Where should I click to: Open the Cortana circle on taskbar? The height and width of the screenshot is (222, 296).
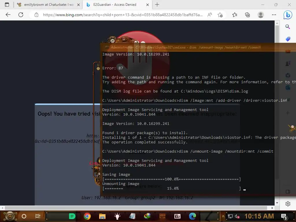click(24, 216)
